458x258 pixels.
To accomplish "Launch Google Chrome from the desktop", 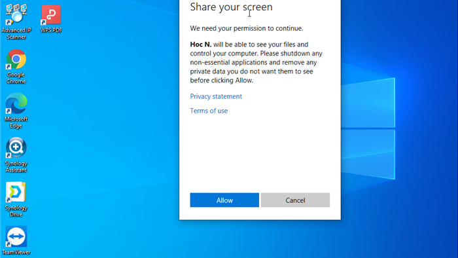I will (x=16, y=66).
